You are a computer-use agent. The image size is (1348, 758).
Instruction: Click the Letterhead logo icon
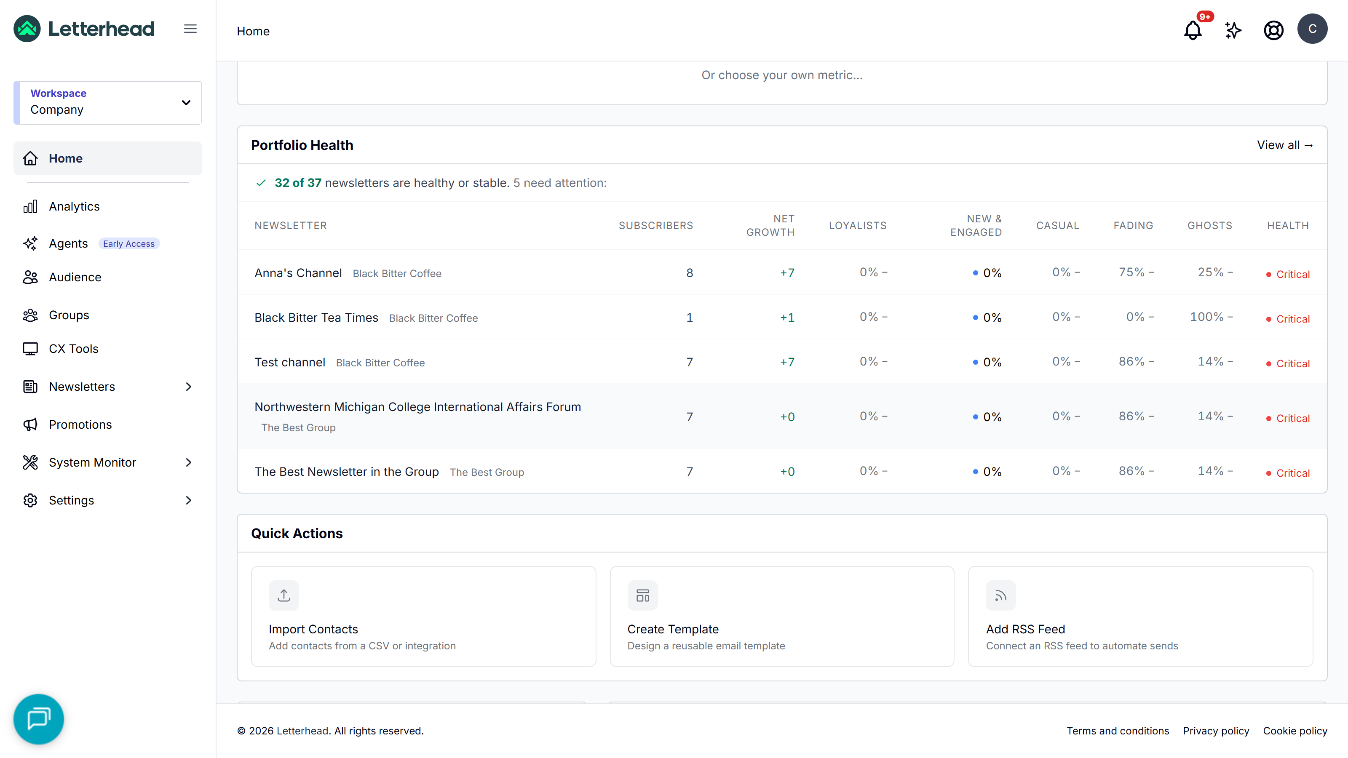[x=27, y=29]
